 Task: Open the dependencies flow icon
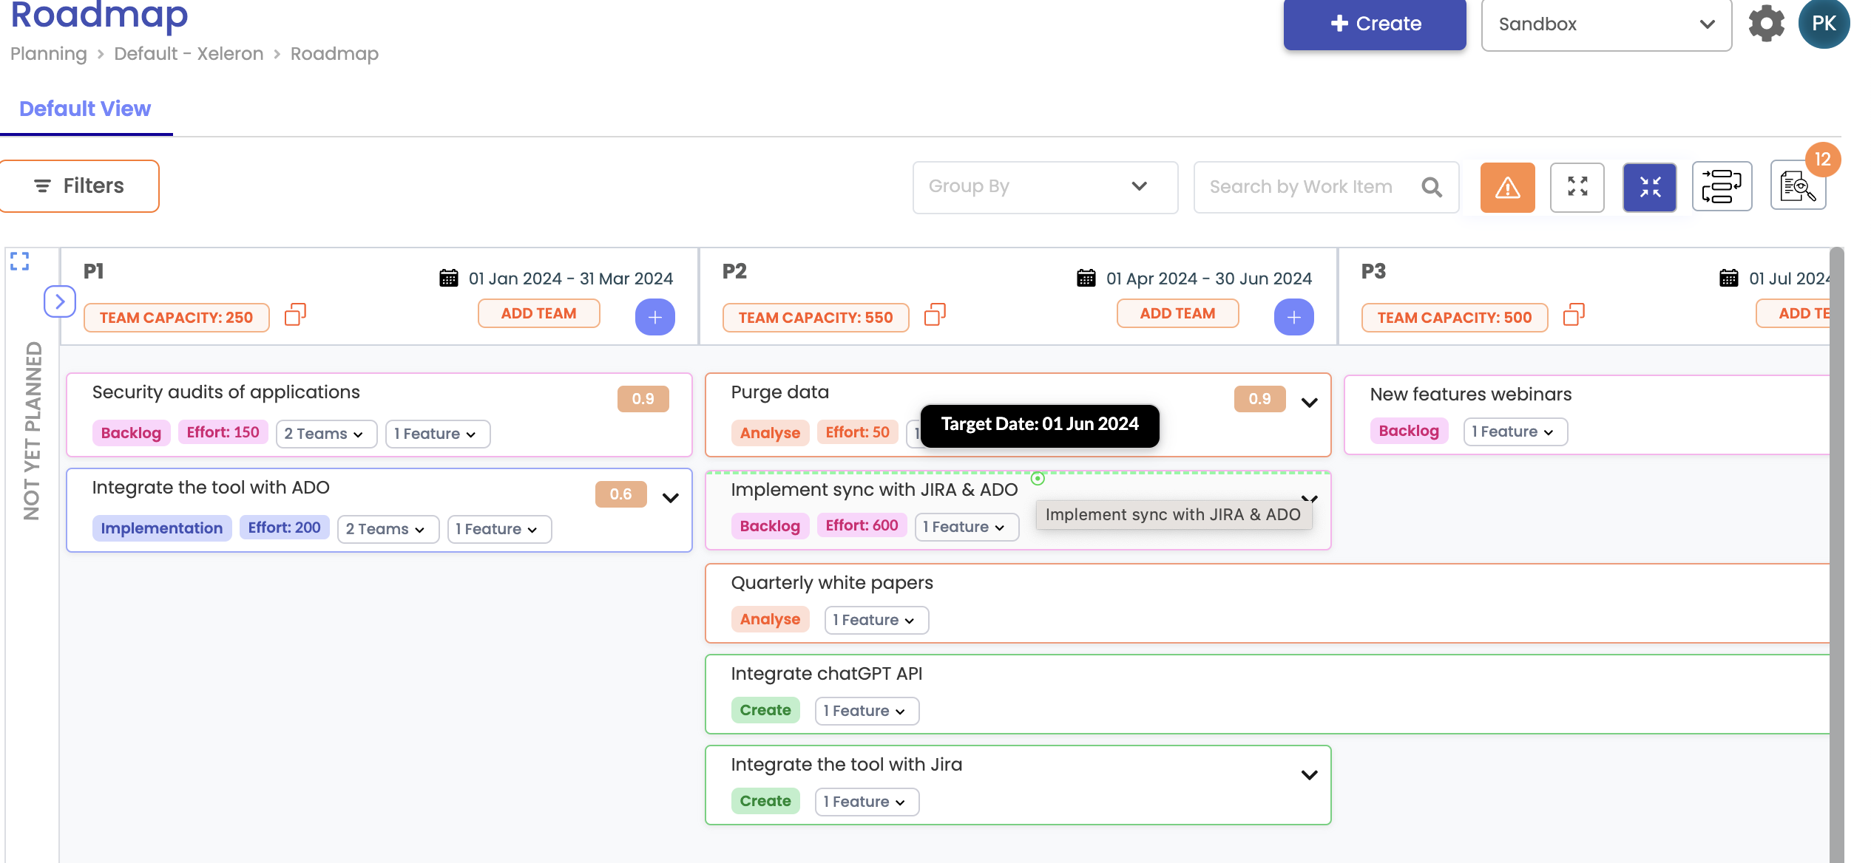[1722, 187]
